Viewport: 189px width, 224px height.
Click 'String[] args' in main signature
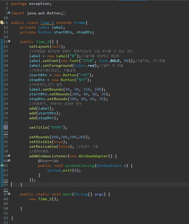click(89, 194)
